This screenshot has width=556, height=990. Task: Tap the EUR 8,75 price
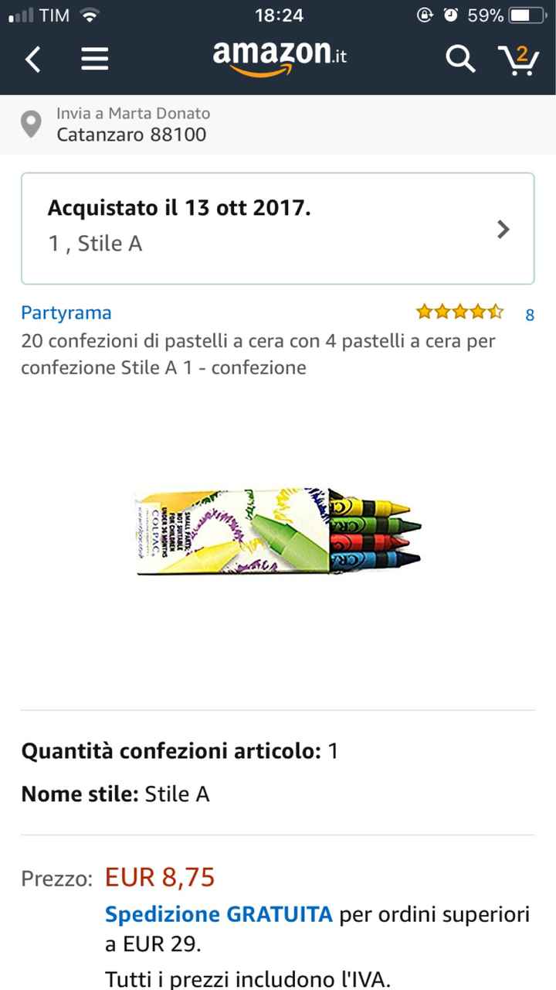(160, 877)
